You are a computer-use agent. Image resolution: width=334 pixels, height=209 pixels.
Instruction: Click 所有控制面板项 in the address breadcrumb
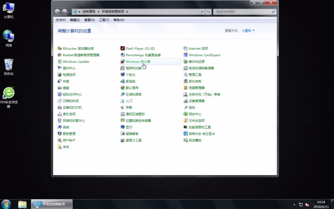point(113,12)
